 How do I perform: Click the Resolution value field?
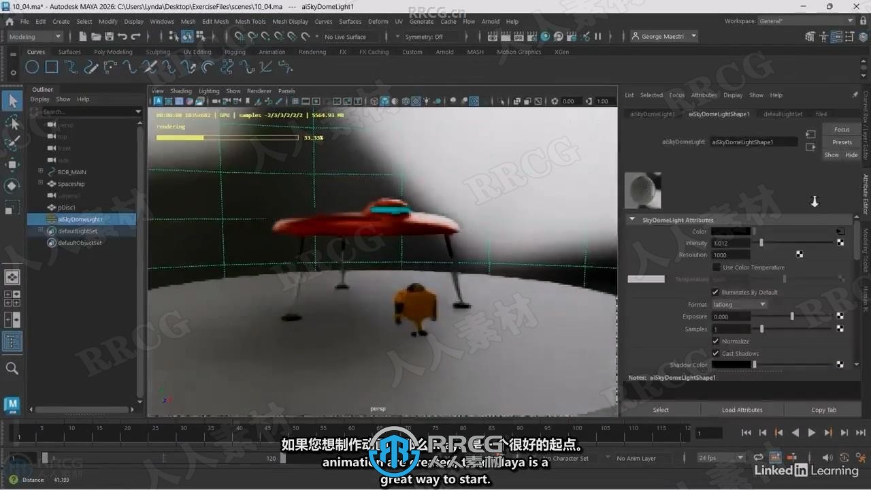pyautogui.click(x=731, y=255)
